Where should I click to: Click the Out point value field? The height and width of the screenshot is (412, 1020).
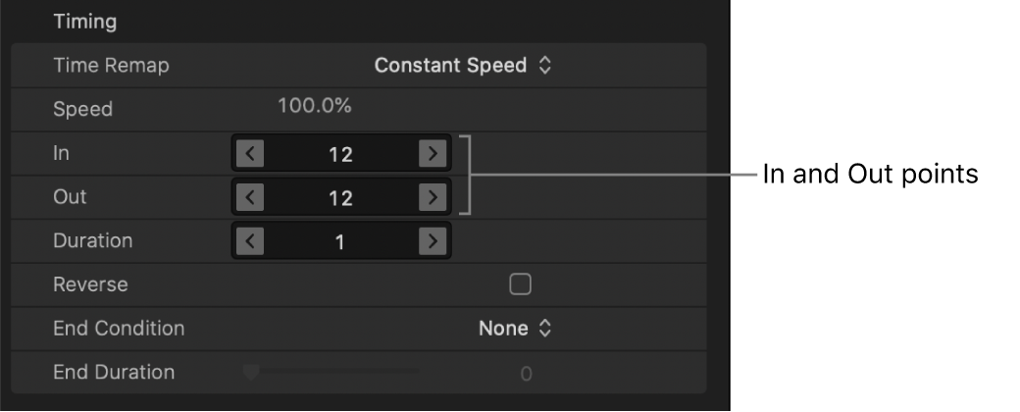[x=340, y=197]
